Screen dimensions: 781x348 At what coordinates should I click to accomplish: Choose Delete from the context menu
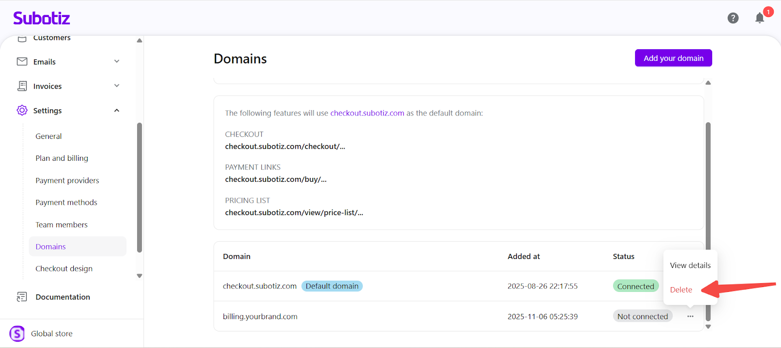[x=681, y=290]
